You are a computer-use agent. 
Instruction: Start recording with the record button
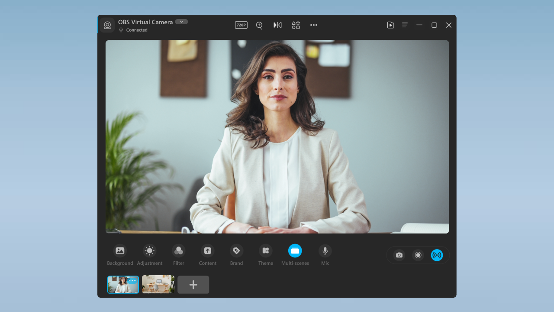click(418, 255)
